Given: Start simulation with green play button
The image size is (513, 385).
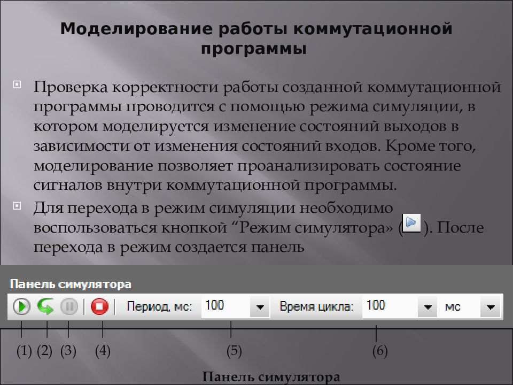Looking at the screenshot, I should pyautogui.click(x=21, y=307).
